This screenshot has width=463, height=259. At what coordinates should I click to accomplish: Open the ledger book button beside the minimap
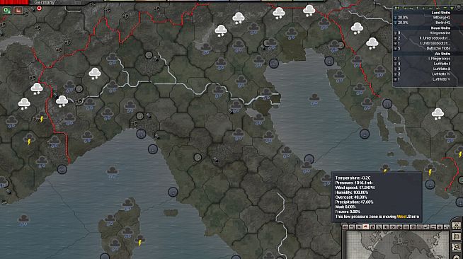click(457, 236)
